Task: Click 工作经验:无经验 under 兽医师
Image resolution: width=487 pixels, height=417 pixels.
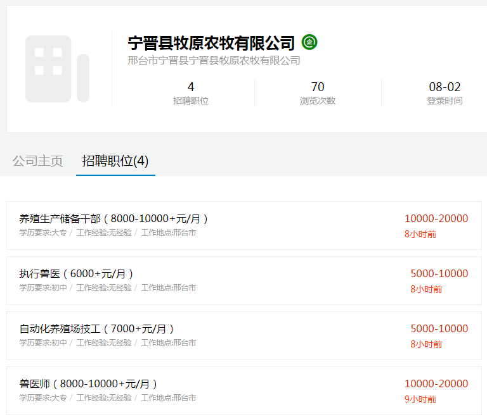Action: (x=104, y=398)
